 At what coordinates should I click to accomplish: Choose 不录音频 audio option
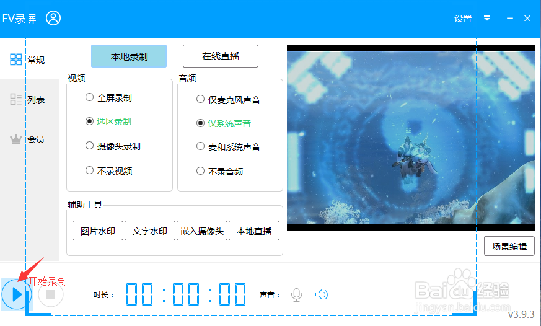tap(219, 171)
